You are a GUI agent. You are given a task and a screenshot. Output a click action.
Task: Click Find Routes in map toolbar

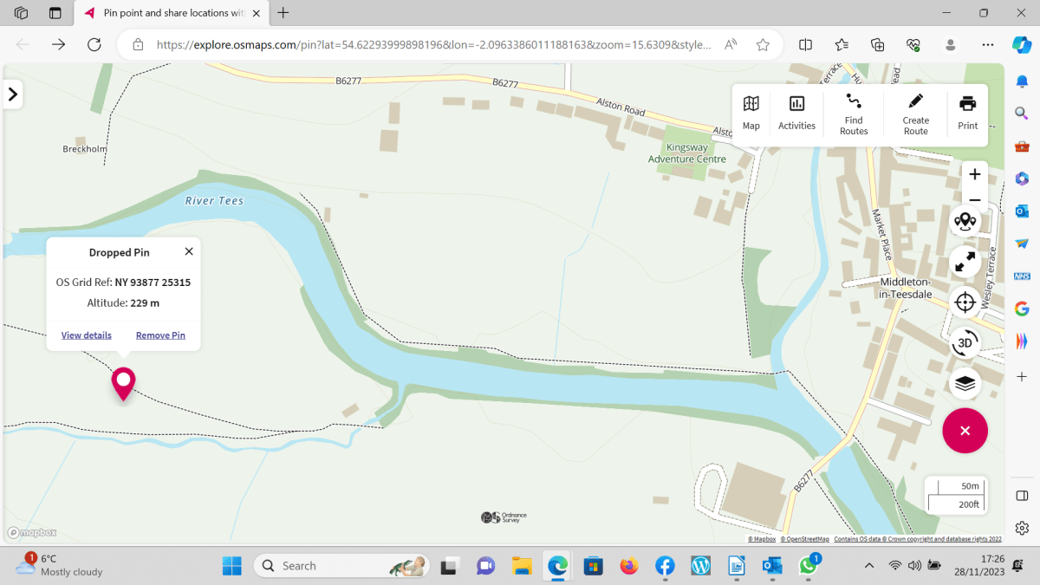(854, 114)
